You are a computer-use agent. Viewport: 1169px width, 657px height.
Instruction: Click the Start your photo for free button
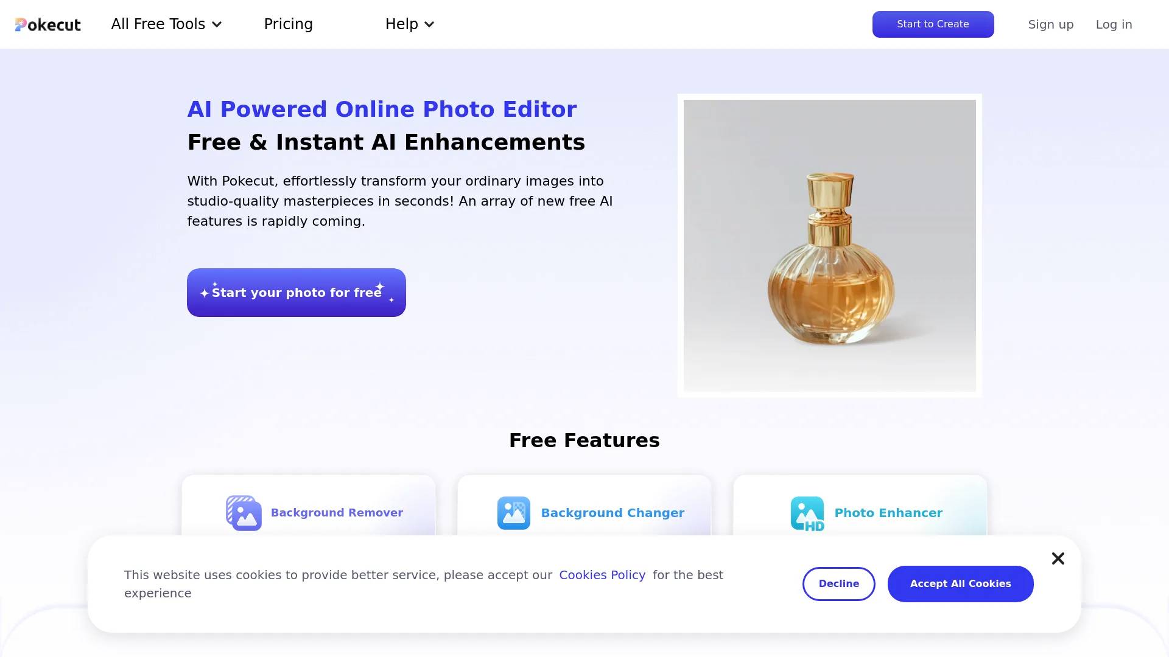point(297,292)
